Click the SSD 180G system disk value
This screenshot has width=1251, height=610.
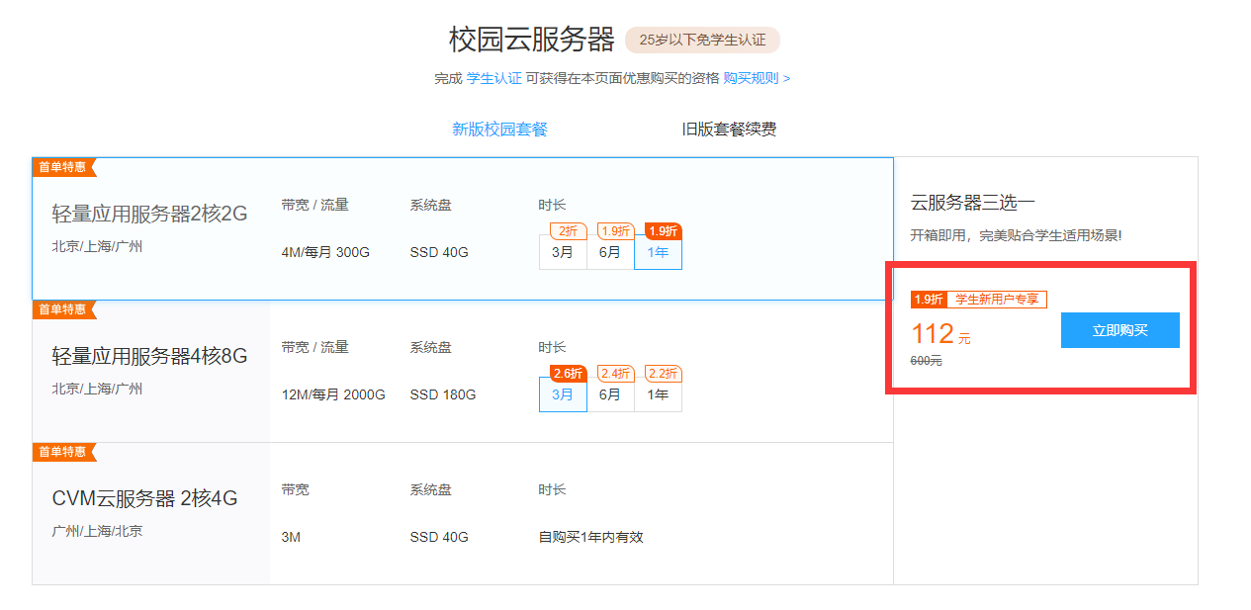point(443,394)
